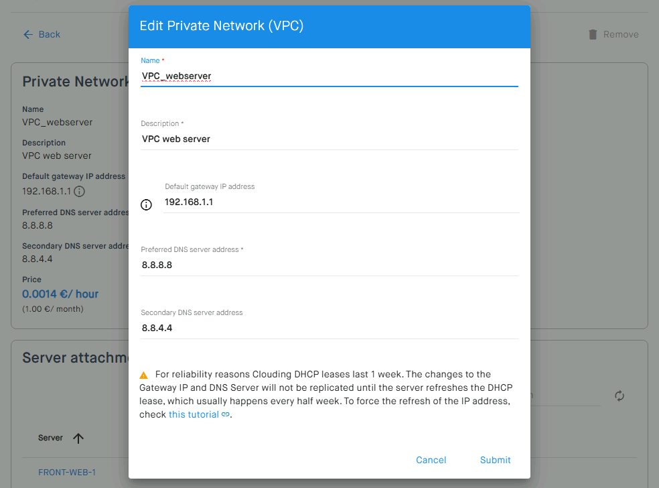659x488 pixels.
Task: Focus the Name field containing VPC_webserver
Action: tap(329, 76)
